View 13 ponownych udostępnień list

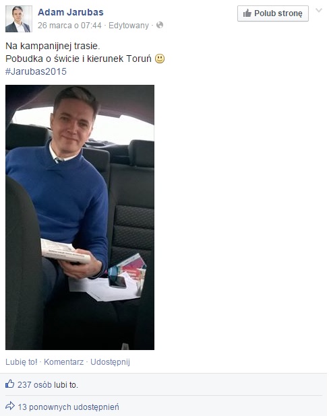pyautogui.click(x=69, y=407)
